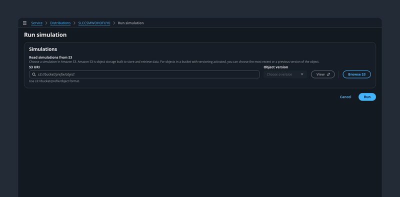Click breadcrumb chevron before Run simulation
400x197 pixels.
tap(114, 23)
